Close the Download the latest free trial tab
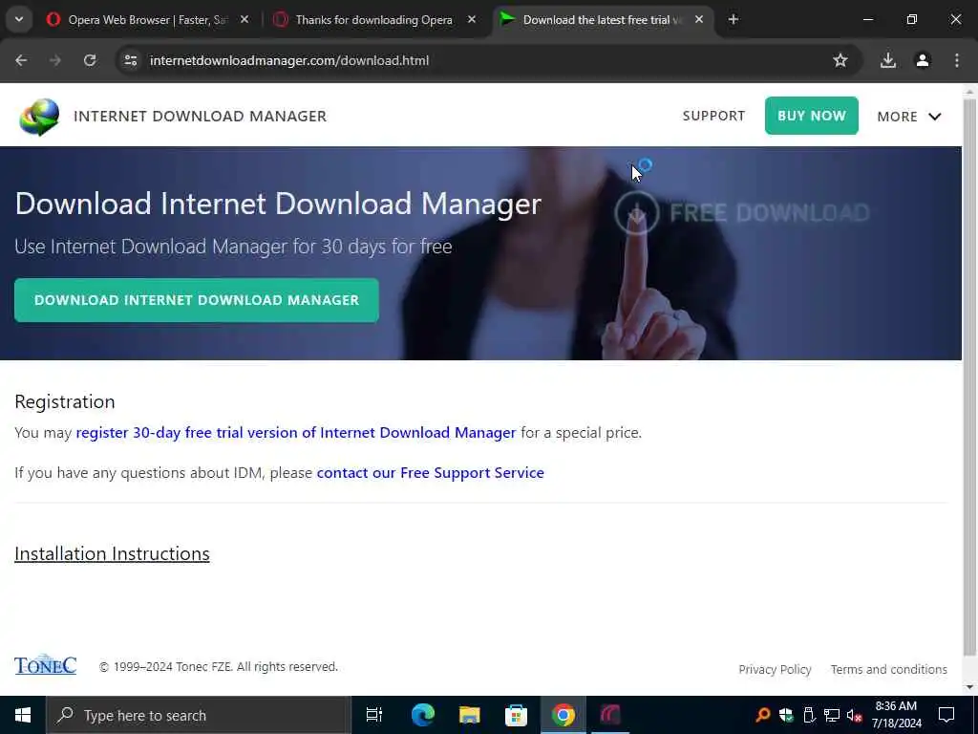Viewport: 978px width, 734px height. click(699, 19)
